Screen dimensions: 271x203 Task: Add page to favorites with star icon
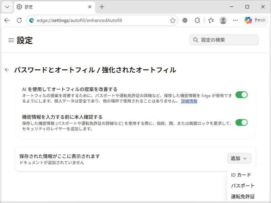coord(173,20)
